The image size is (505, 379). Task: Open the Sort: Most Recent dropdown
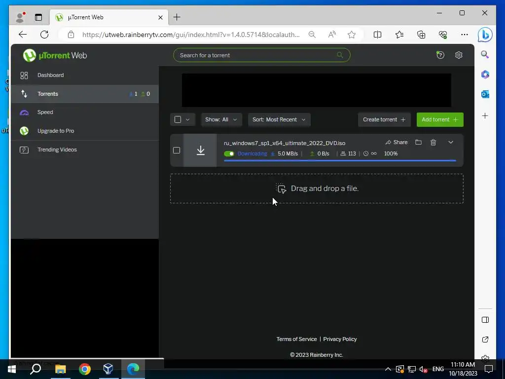[x=279, y=119]
